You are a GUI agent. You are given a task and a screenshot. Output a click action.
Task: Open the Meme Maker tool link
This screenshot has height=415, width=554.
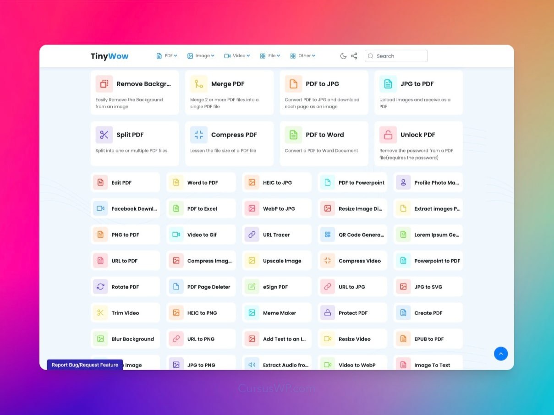(279, 313)
